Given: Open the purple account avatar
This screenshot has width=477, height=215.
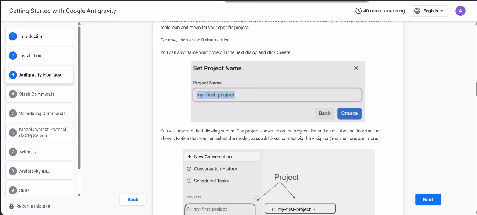Looking at the screenshot, I should (x=460, y=11).
